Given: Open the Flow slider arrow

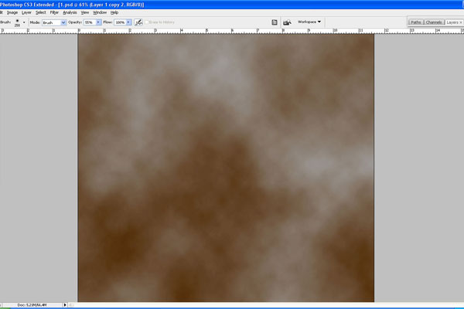Looking at the screenshot, I should tap(128, 22).
